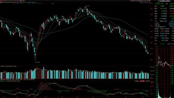
Task: Click the -4.68 price change value
Action: [x=166, y=4]
